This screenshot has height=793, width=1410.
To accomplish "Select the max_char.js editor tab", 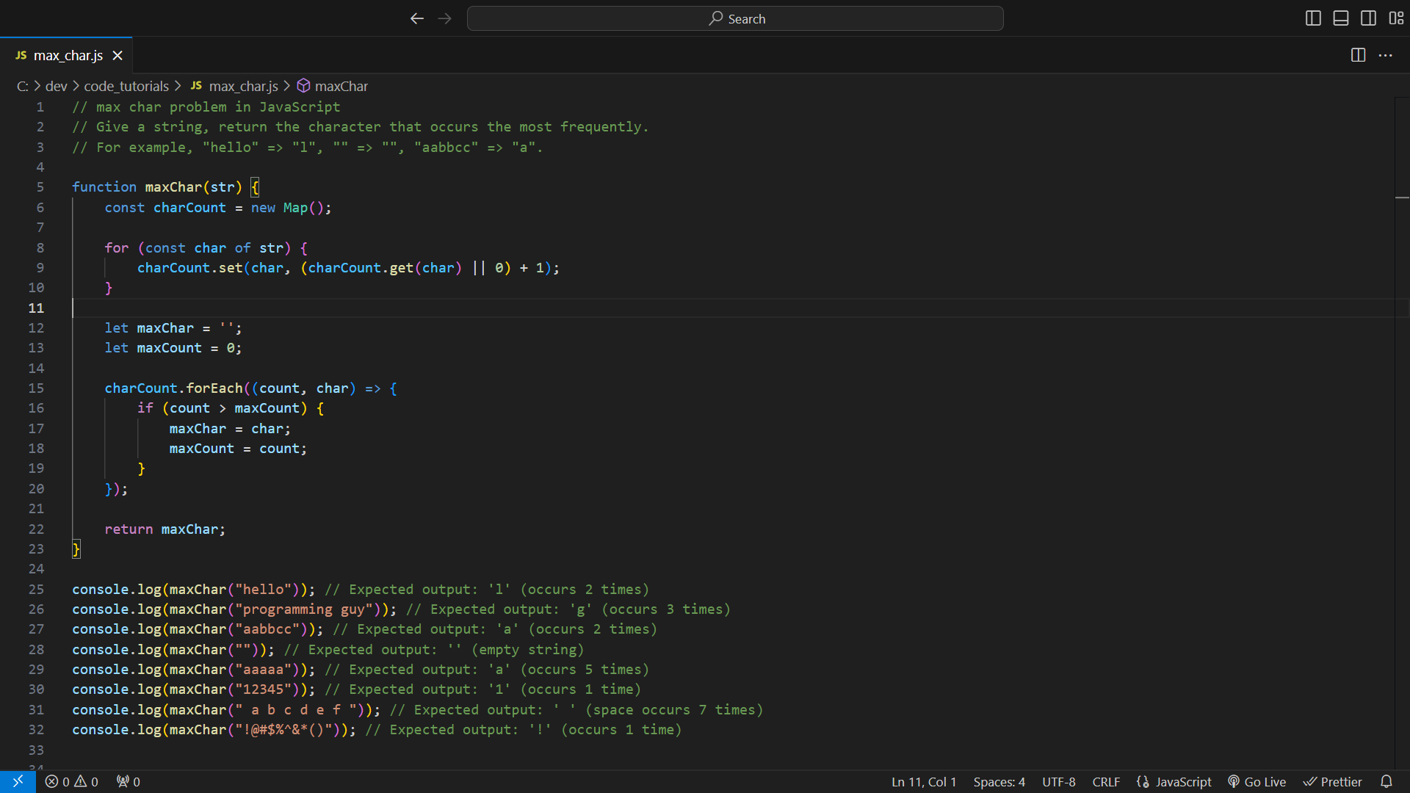I will (66, 55).
